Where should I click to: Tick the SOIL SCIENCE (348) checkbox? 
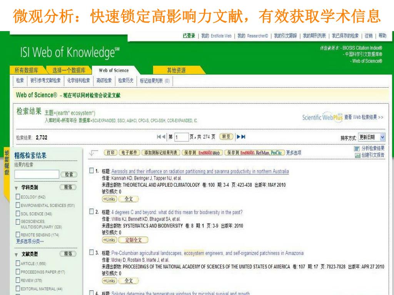(18, 214)
